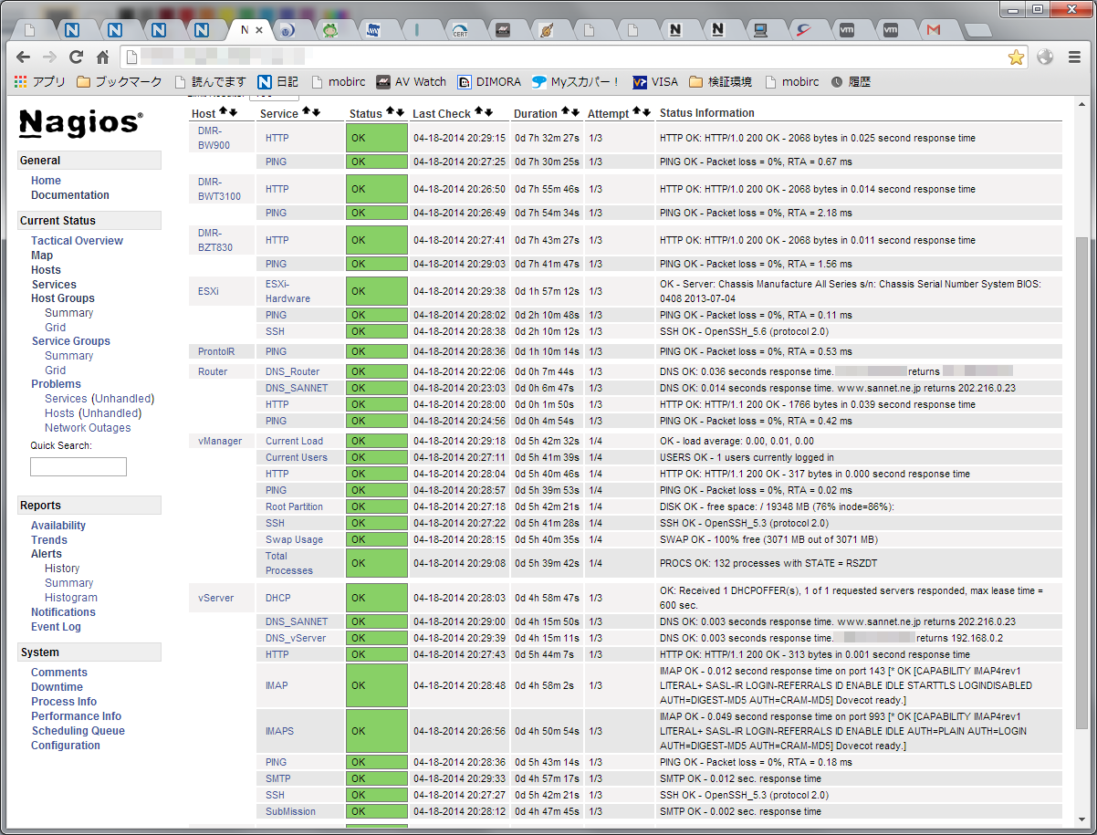Screen dimensions: 1097x835
Task: Click the browser reload button
Action: pos(76,57)
